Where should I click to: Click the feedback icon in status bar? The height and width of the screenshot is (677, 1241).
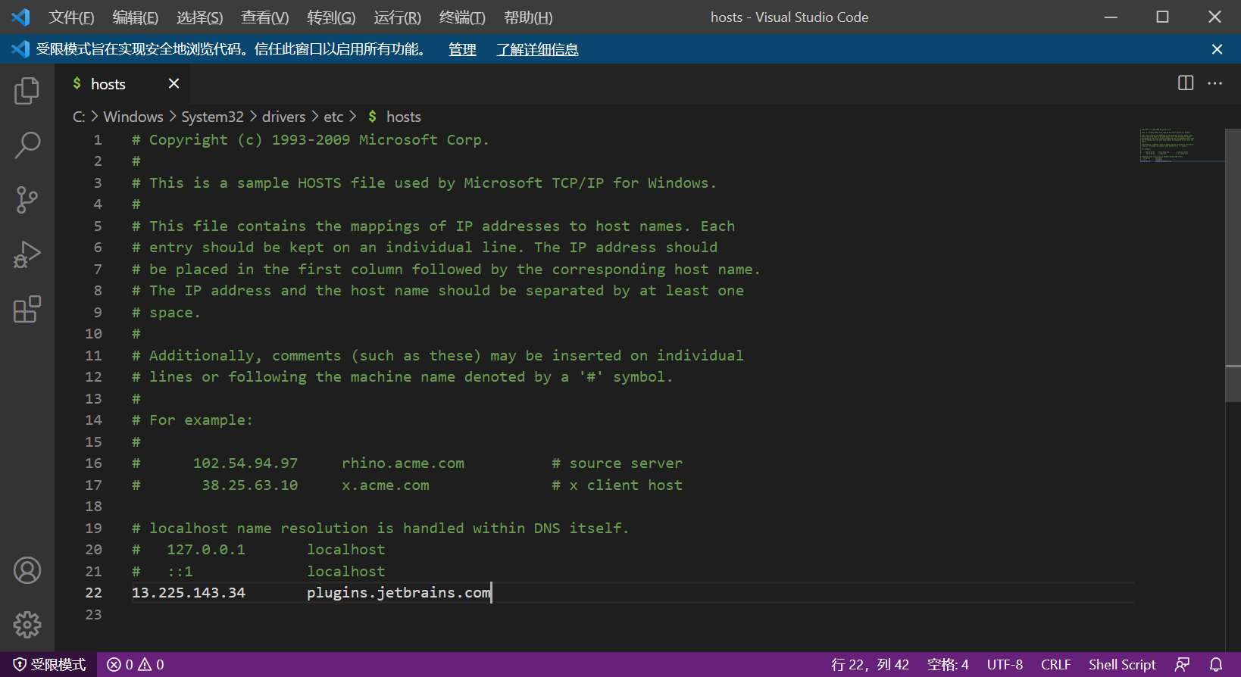tap(1182, 665)
